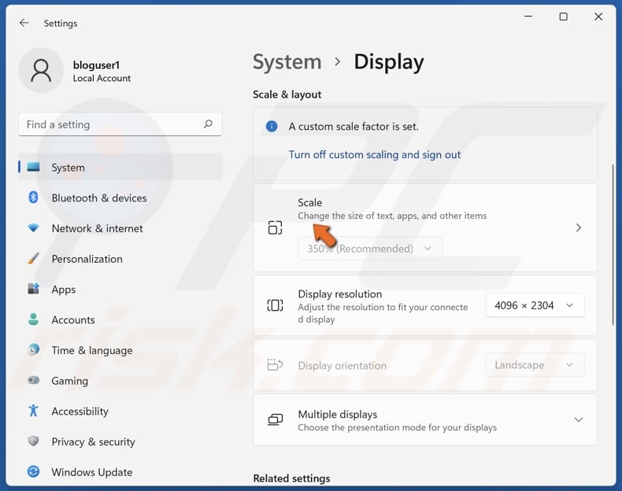Click the Display resolution label
Viewport: 622px width, 491px height.
click(x=340, y=294)
